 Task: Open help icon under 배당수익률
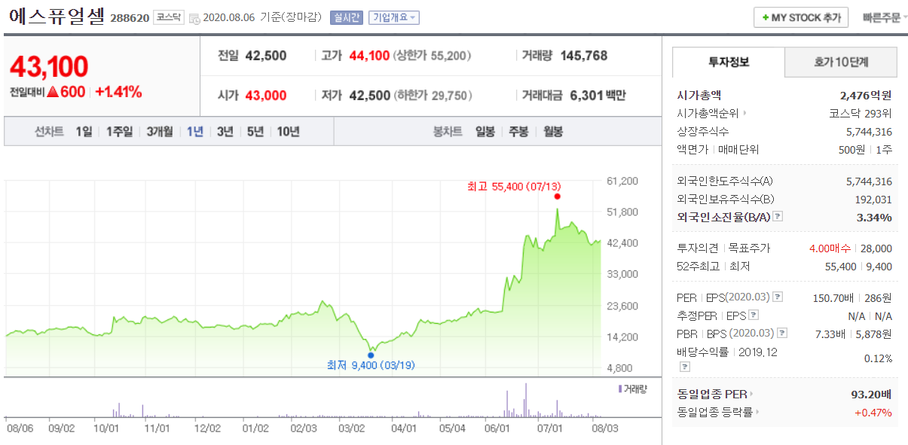coord(685,367)
